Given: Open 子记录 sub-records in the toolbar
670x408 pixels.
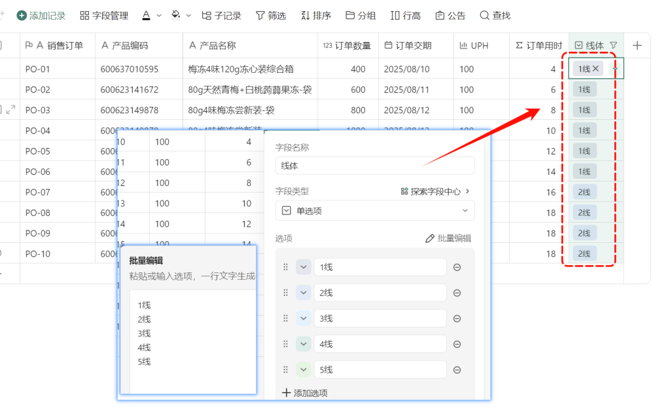Looking at the screenshot, I should click(x=221, y=16).
